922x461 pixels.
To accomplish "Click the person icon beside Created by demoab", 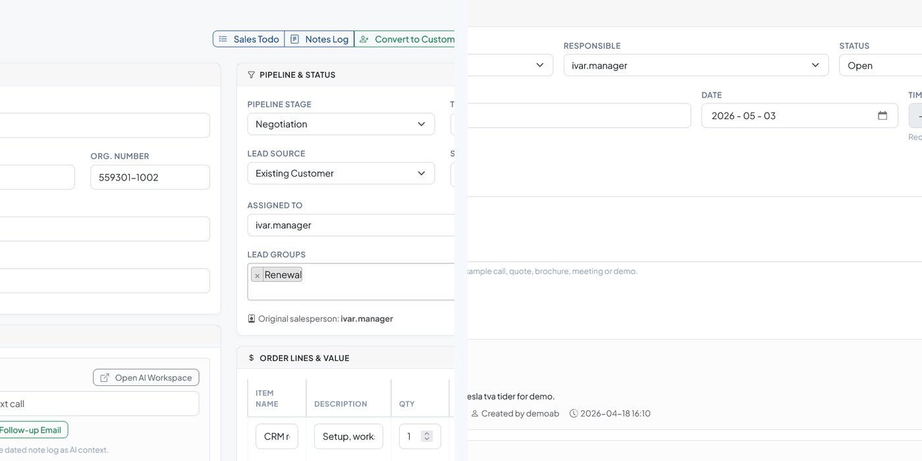I will [475, 413].
